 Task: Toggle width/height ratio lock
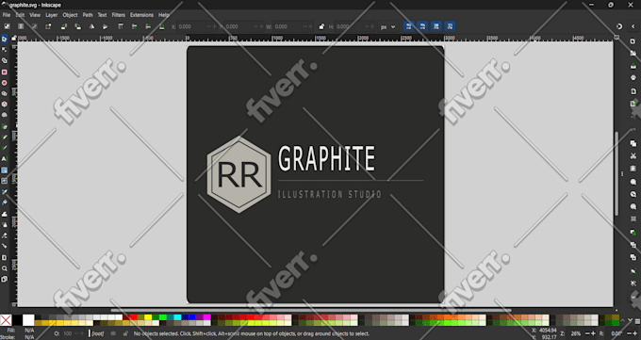(321, 26)
